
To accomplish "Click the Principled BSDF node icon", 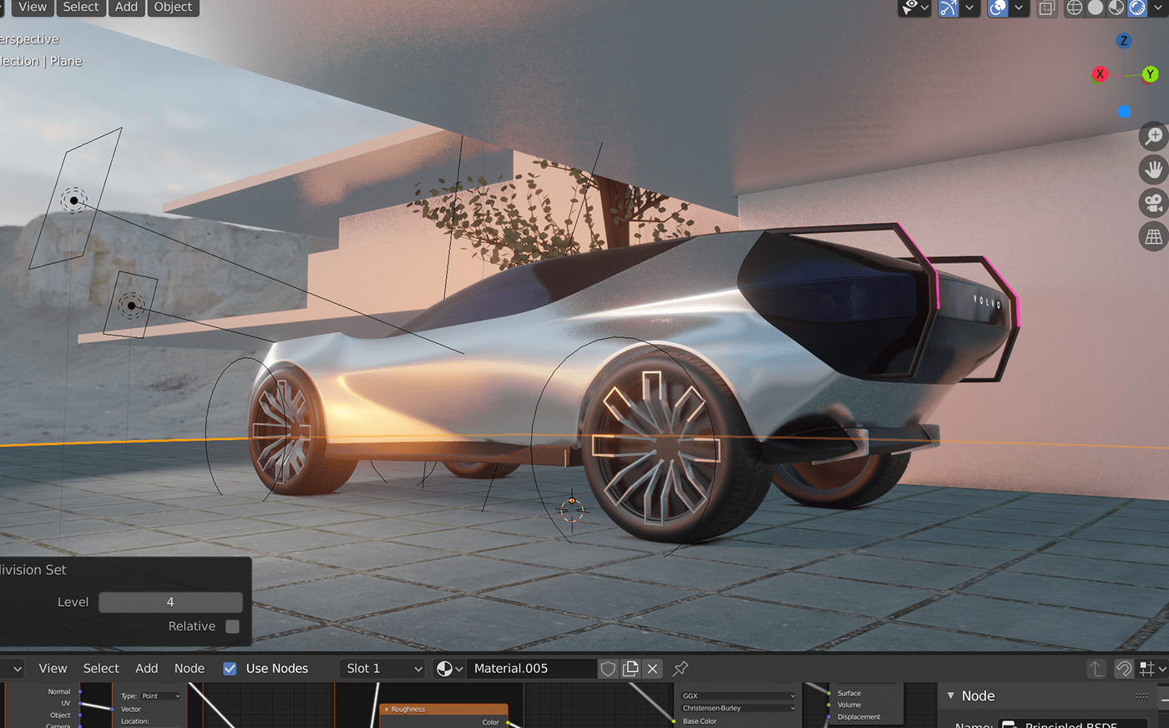I will coord(1009,724).
